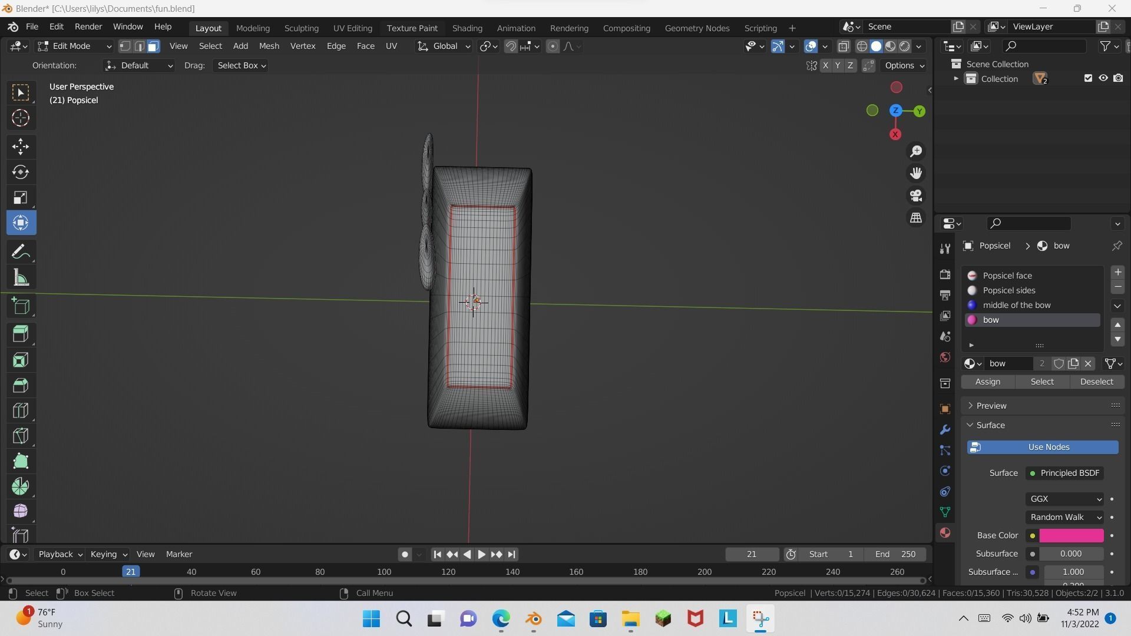1131x636 pixels.
Task: Hide Collection in viewport with eye icon
Action: pyautogui.click(x=1103, y=78)
